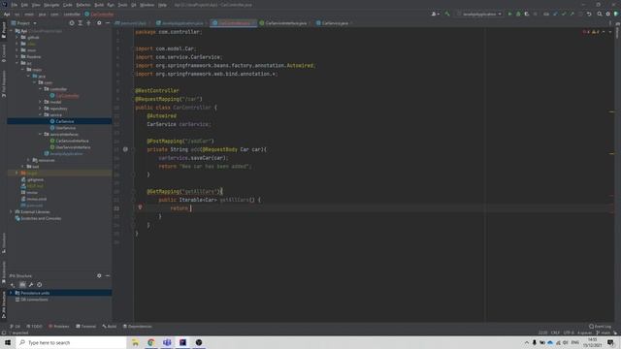The height and width of the screenshot is (349, 621).
Task: Collapse the main folder in tree
Action: (23, 69)
